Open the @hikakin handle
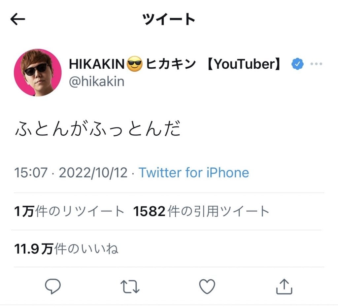The image size is (338, 307). coord(97,82)
